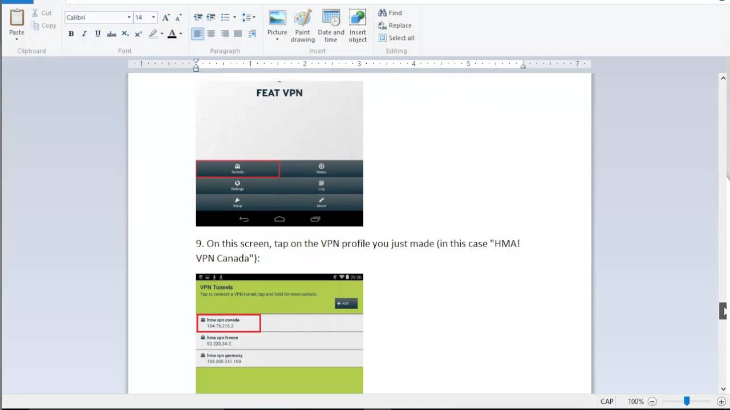Apply text highlight color marker
Image resolution: width=730 pixels, height=410 pixels.
point(153,34)
